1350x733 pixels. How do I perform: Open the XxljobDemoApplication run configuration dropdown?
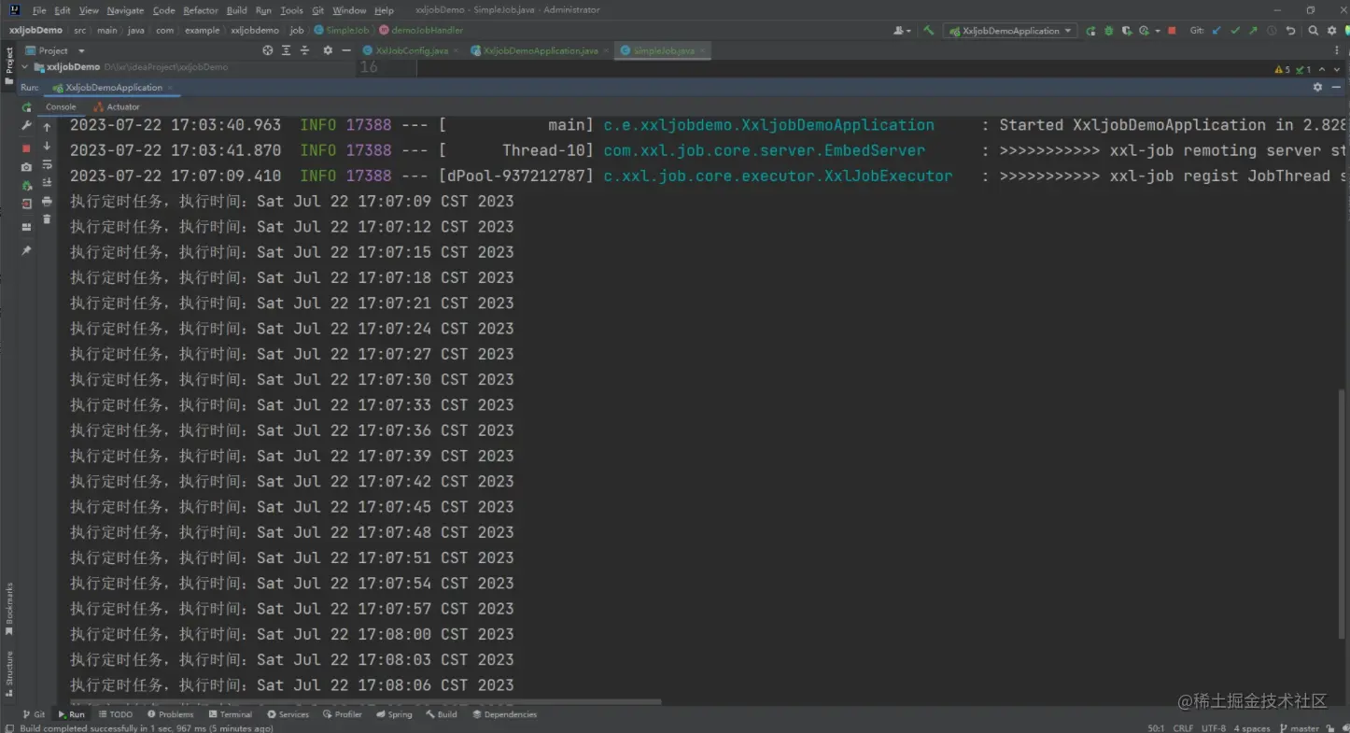1010,31
